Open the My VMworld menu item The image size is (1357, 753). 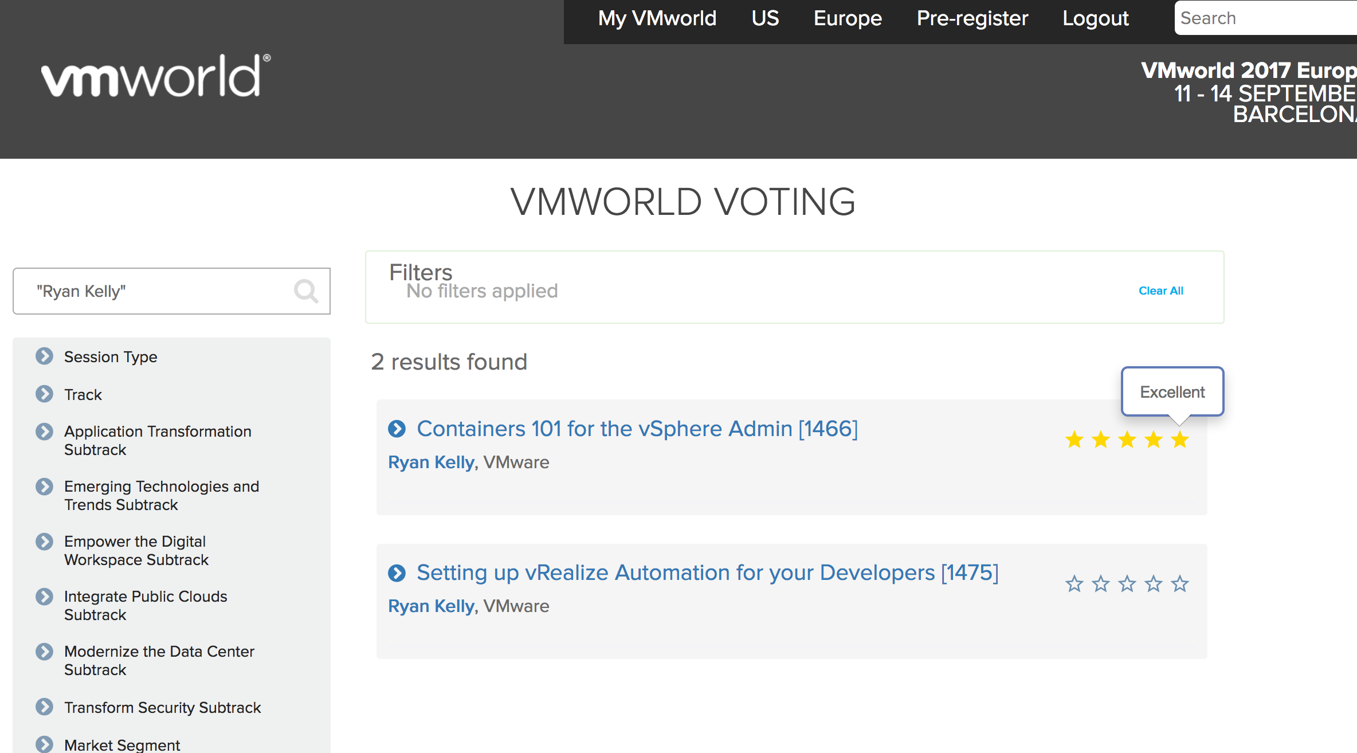657,18
